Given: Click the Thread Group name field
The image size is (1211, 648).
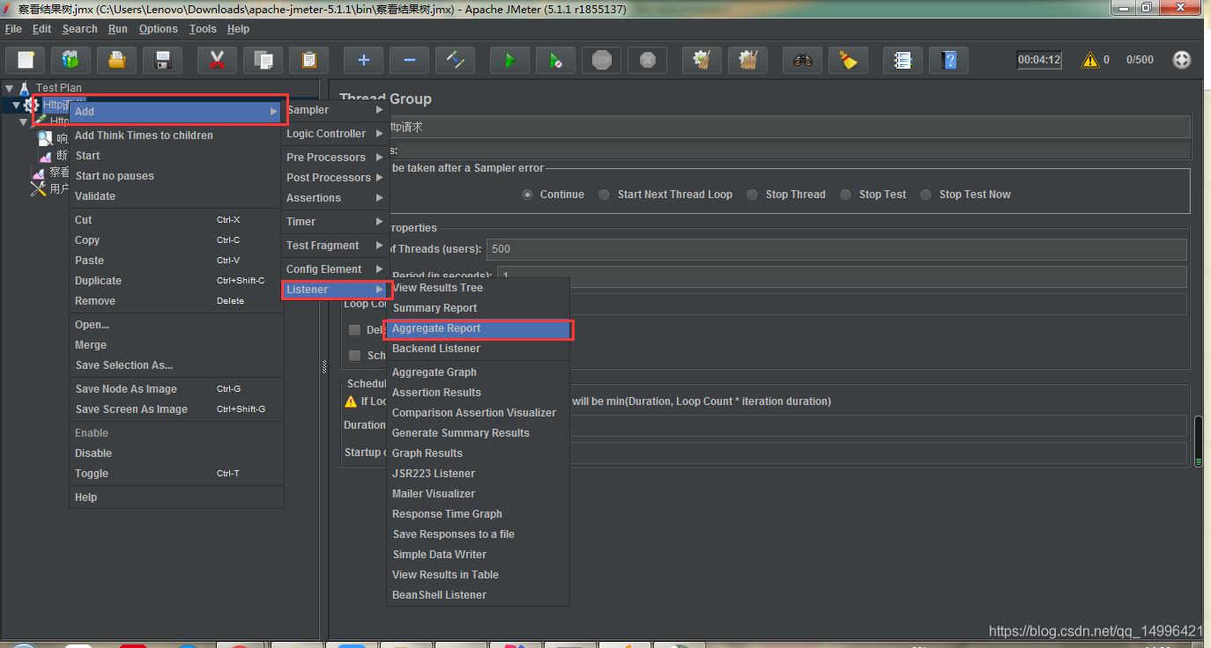Looking at the screenshot, I should [x=789, y=127].
